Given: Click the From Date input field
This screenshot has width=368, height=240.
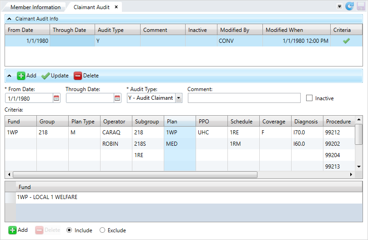Looking at the screenshot, I should tap(29, 98).
